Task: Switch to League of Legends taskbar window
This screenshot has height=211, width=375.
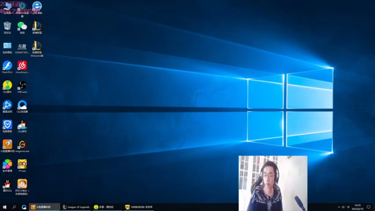Action: tap(76, 207)
